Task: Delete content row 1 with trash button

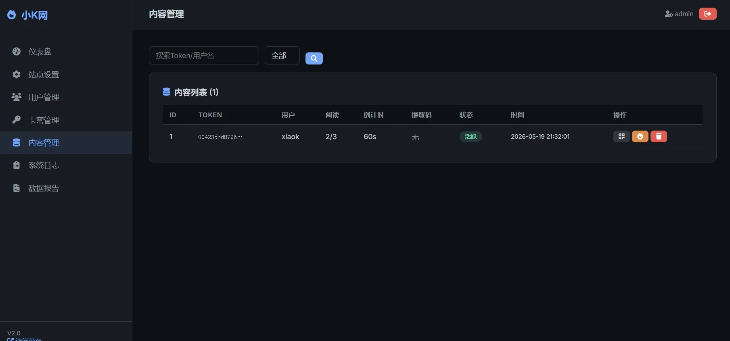Action: [659, 136]
